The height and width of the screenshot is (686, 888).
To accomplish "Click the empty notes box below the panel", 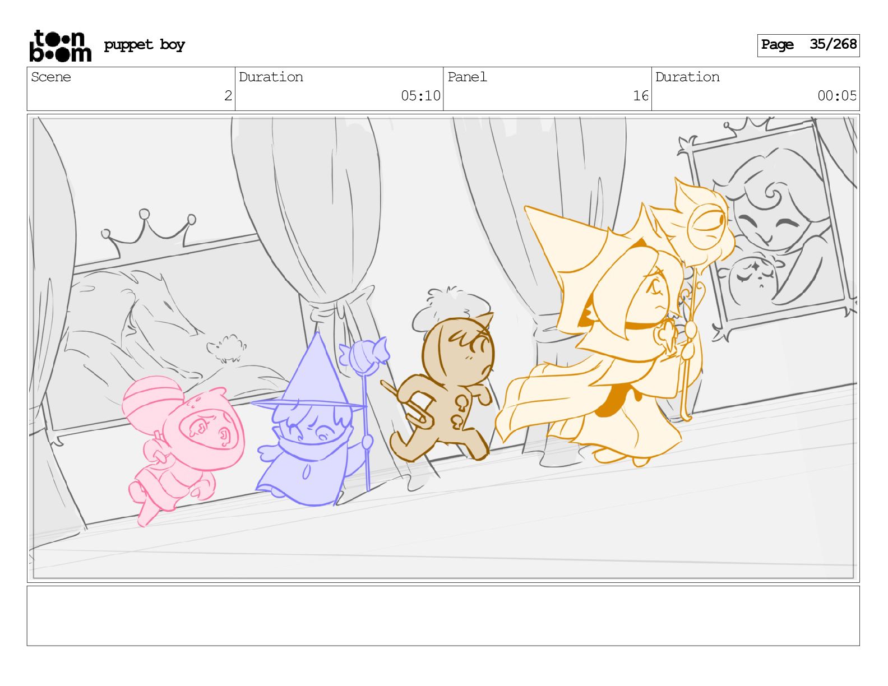I will [x=443, y=616].
